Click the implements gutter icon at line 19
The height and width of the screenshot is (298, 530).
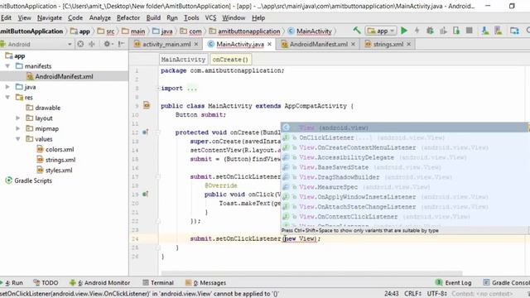(146, 195)
